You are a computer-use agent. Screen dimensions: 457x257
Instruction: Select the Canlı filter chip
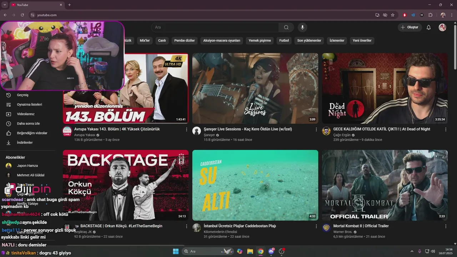[162, 41]
